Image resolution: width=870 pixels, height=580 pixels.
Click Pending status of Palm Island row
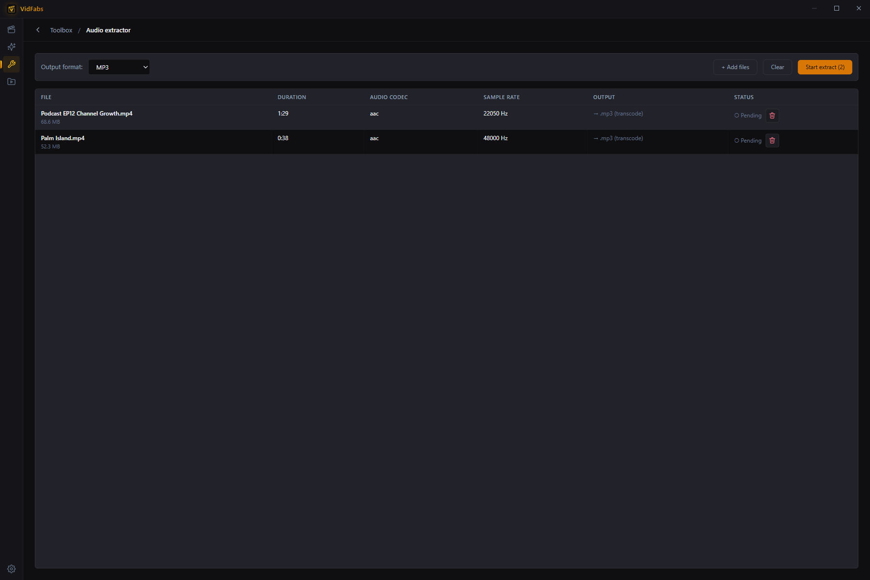pyautogui.click(x=748, y=141)
